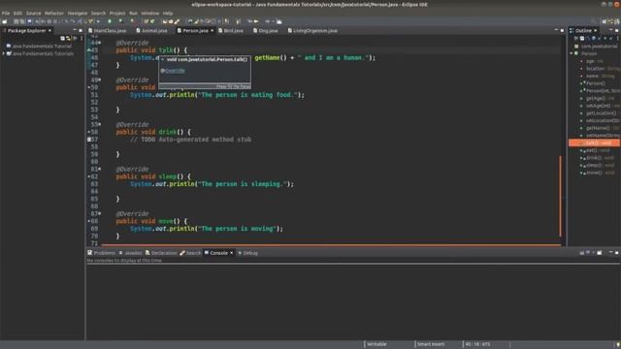The width and height of the screenshot is (621, 349).
Task: Open the Declaration view tab
Action: tap(161, 253)
